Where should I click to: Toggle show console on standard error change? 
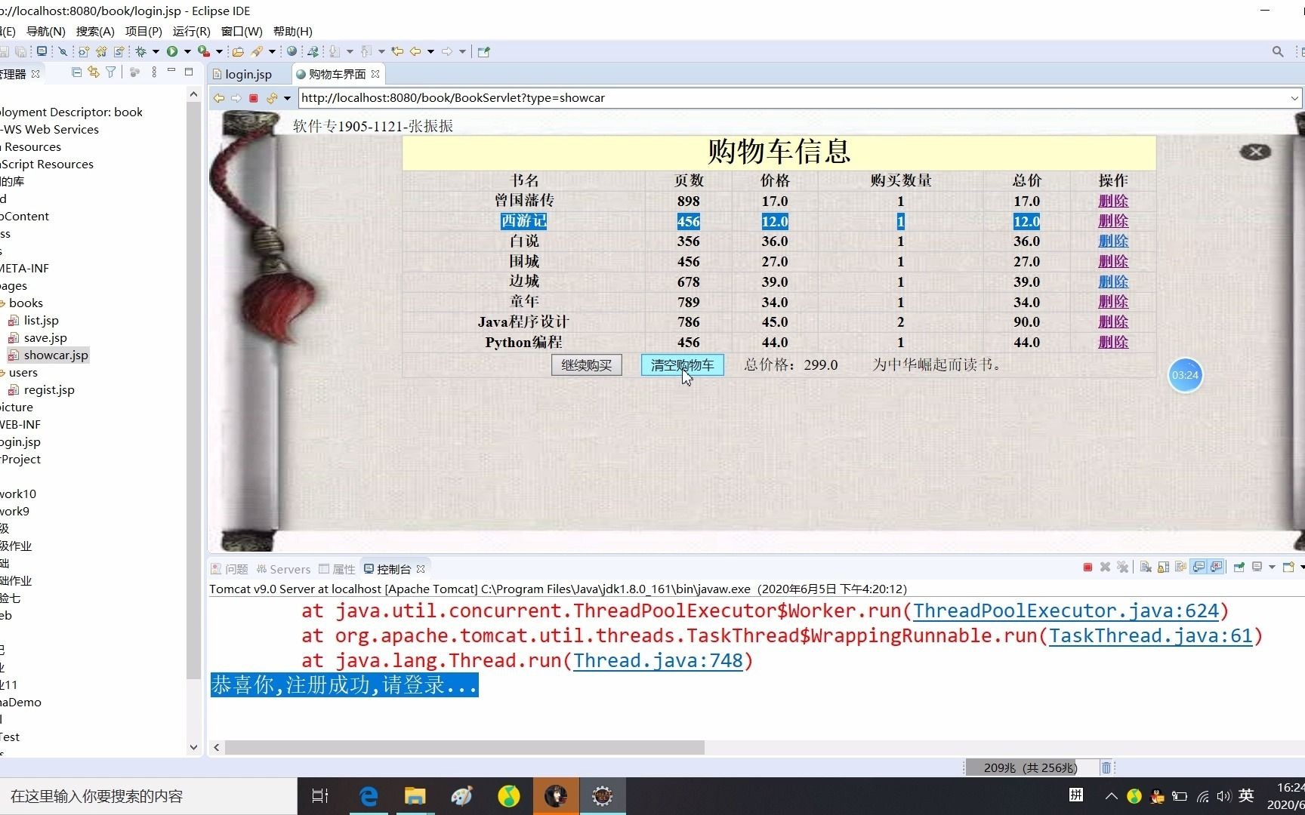tap(1216, 567)
